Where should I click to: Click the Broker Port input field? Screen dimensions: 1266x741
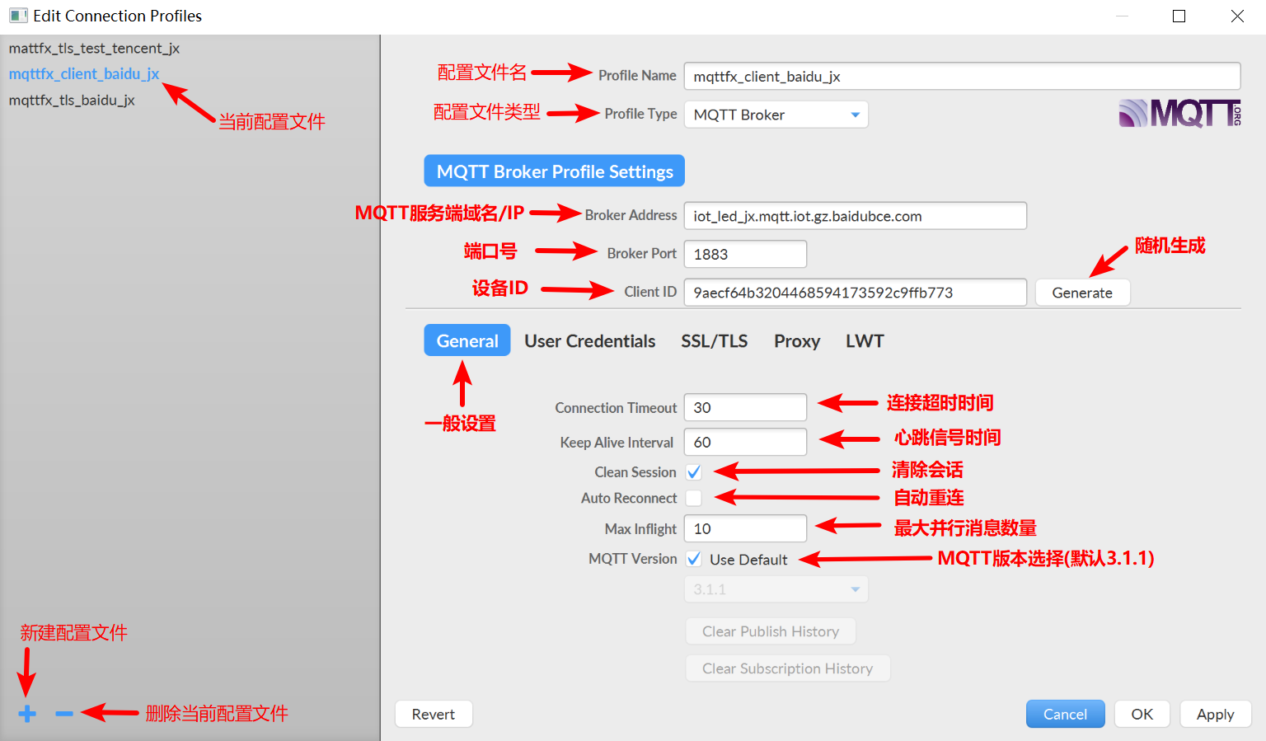click(744, 253)
